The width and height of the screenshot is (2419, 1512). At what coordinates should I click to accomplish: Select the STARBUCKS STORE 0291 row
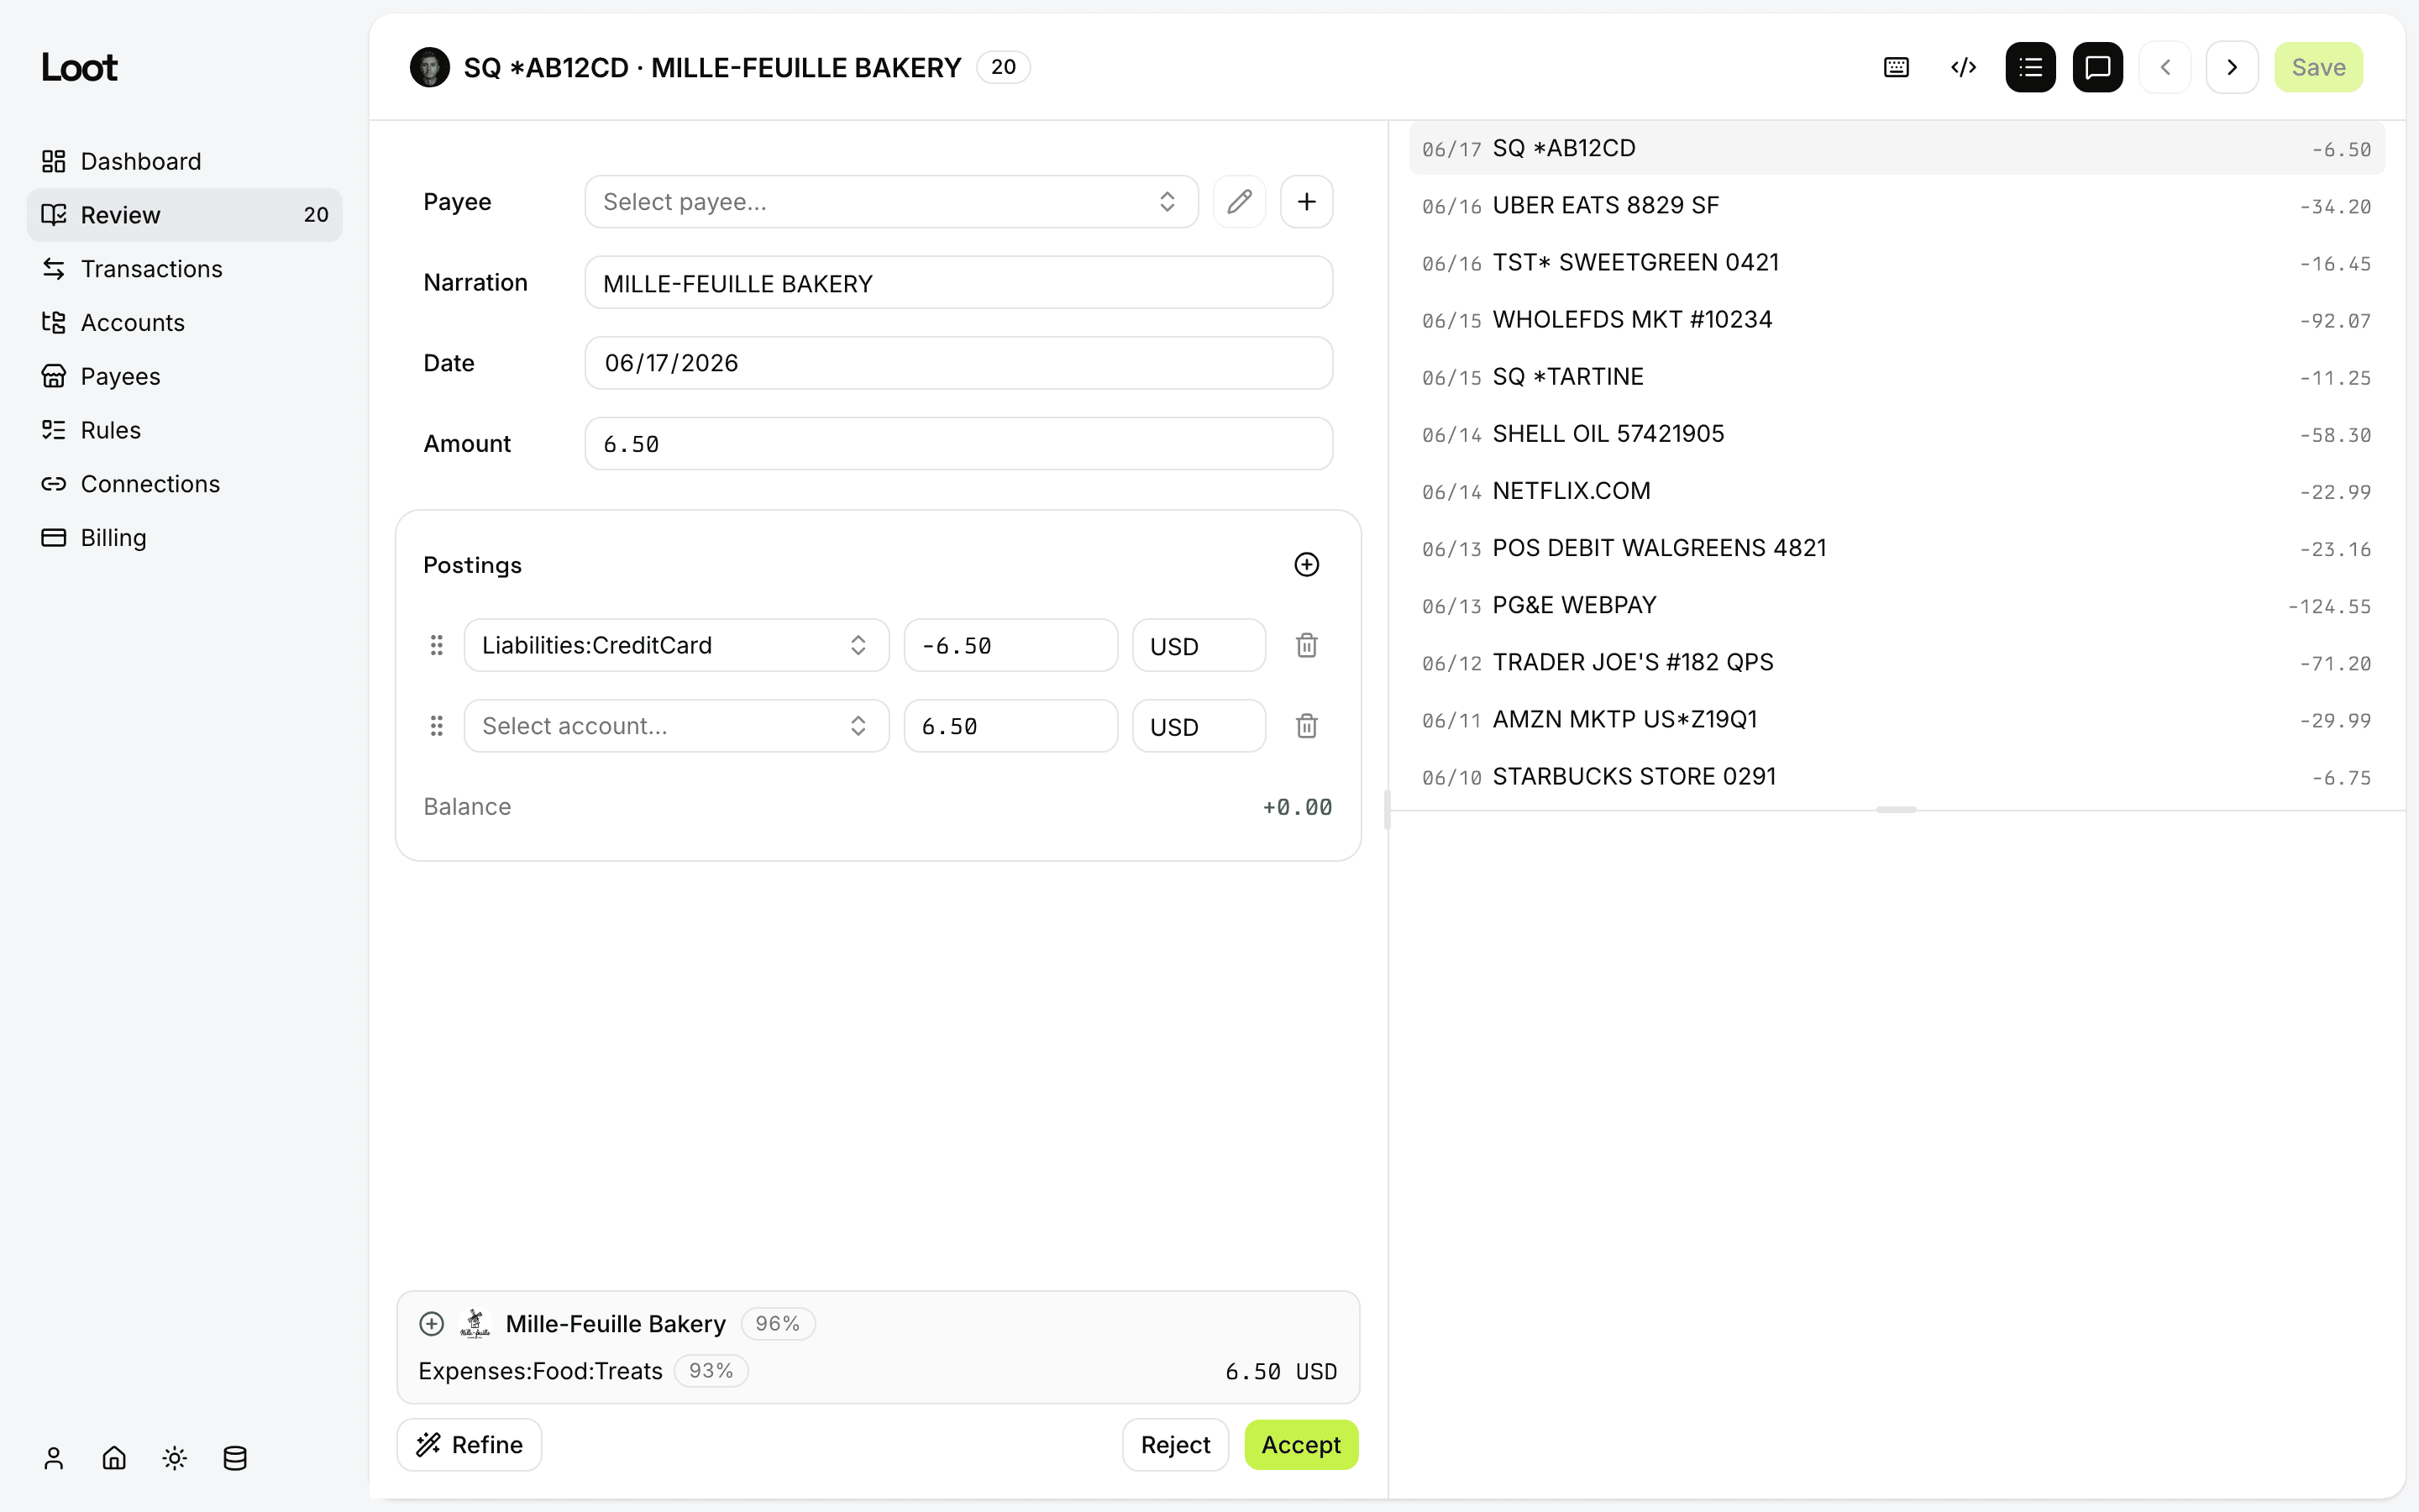tap(1897, 776)
